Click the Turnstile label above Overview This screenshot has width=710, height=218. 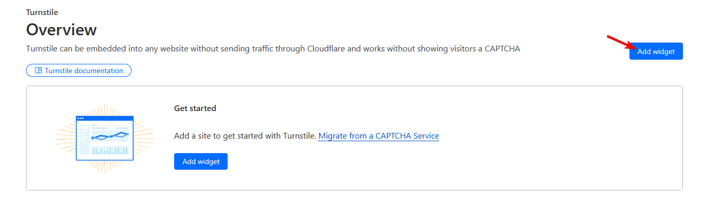point(42,11)
